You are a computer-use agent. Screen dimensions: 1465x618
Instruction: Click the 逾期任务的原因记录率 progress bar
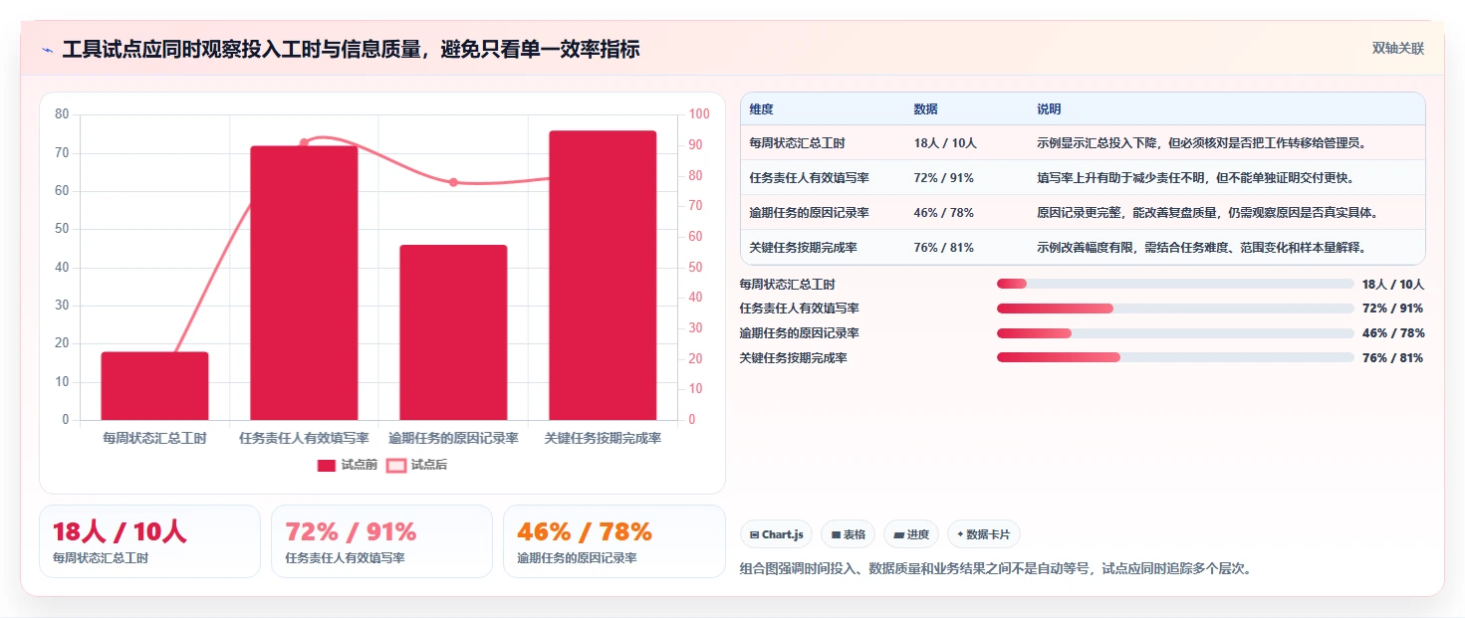coord(1175,333)
